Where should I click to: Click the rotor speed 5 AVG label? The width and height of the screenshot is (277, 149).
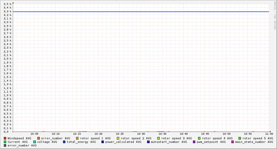[x=258, y=138]
